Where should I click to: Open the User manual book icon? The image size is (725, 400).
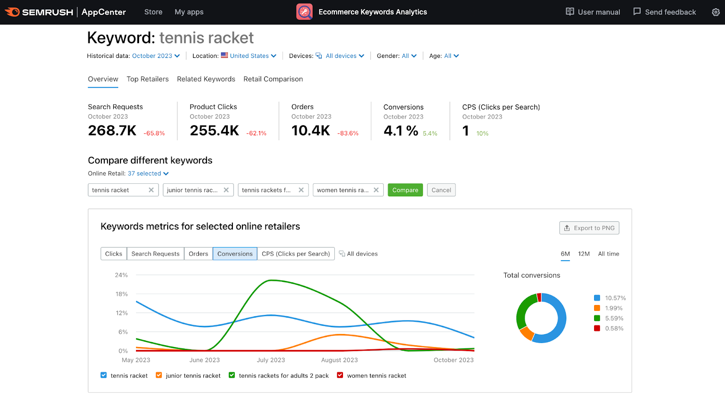point(570,12)
